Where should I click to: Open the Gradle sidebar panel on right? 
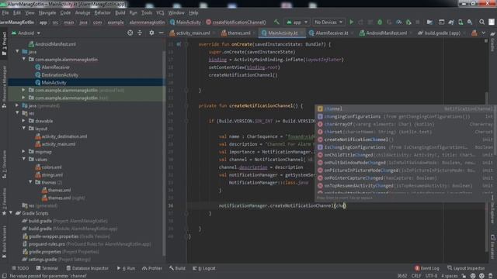493,42
